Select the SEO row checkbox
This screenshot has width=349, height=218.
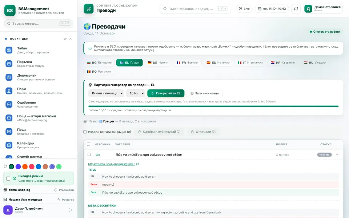[x=89, y=154]
